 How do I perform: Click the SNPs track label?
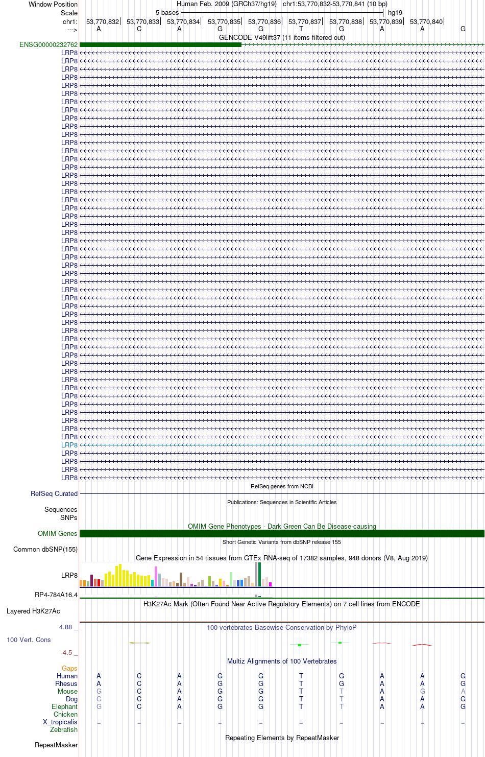[x=68, y=518]
